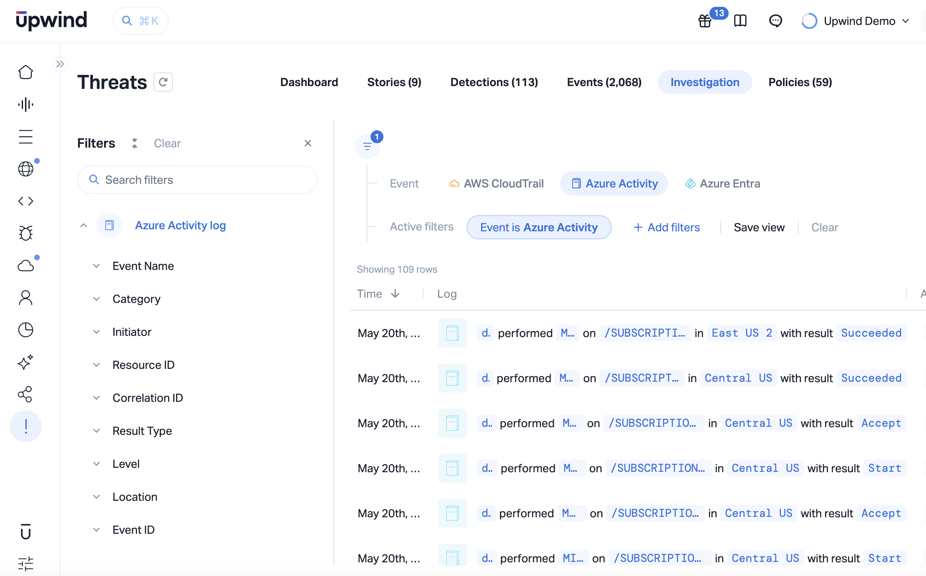
Task: Expand the Level filter
Action: [96, 464]
